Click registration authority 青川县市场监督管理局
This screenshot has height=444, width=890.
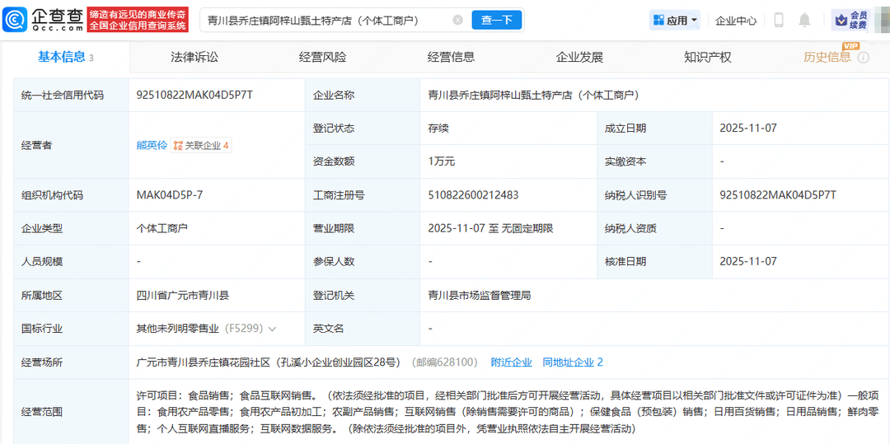pyautogui.click(x=480, y=295)
